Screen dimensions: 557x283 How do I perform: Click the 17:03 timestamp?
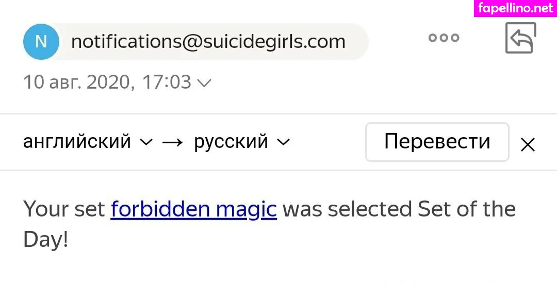tap(166, 82)
